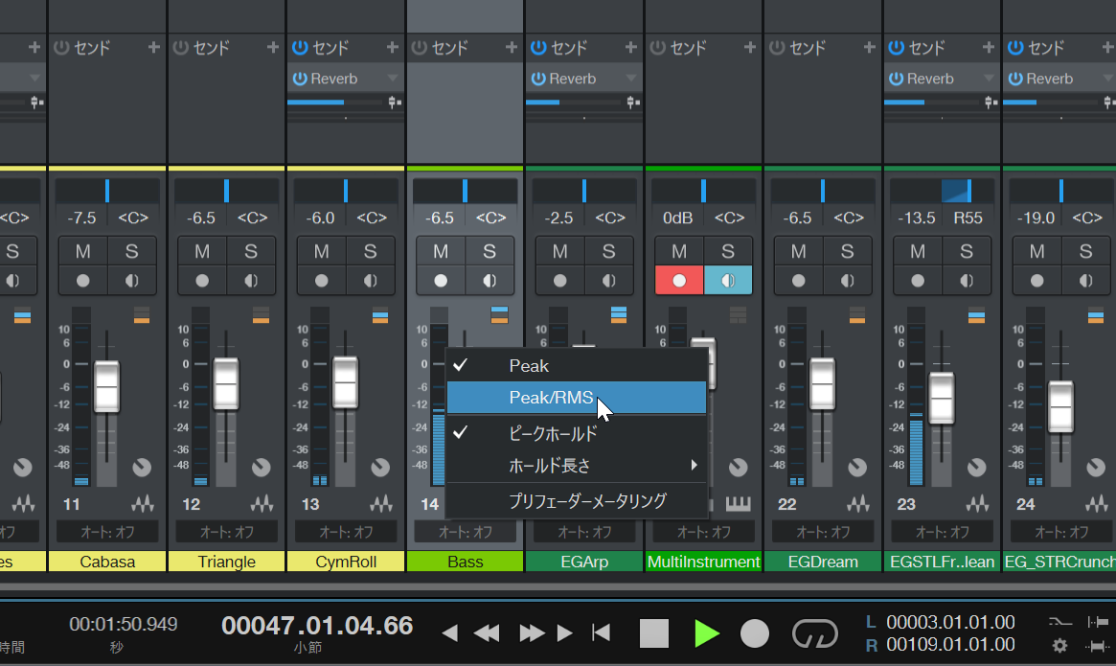Select the Bass channel name label

(466, 562)
